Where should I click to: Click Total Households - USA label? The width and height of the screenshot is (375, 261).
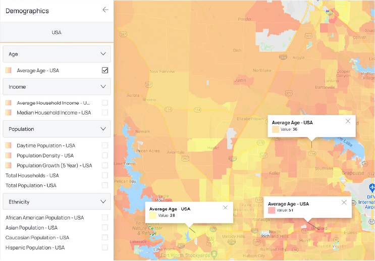[32, 175]
